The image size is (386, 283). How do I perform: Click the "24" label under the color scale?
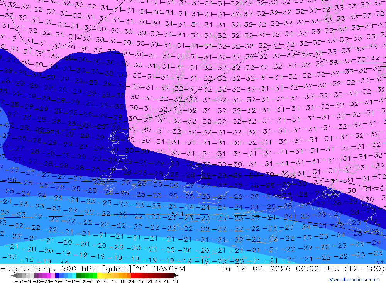click(132, 281)
